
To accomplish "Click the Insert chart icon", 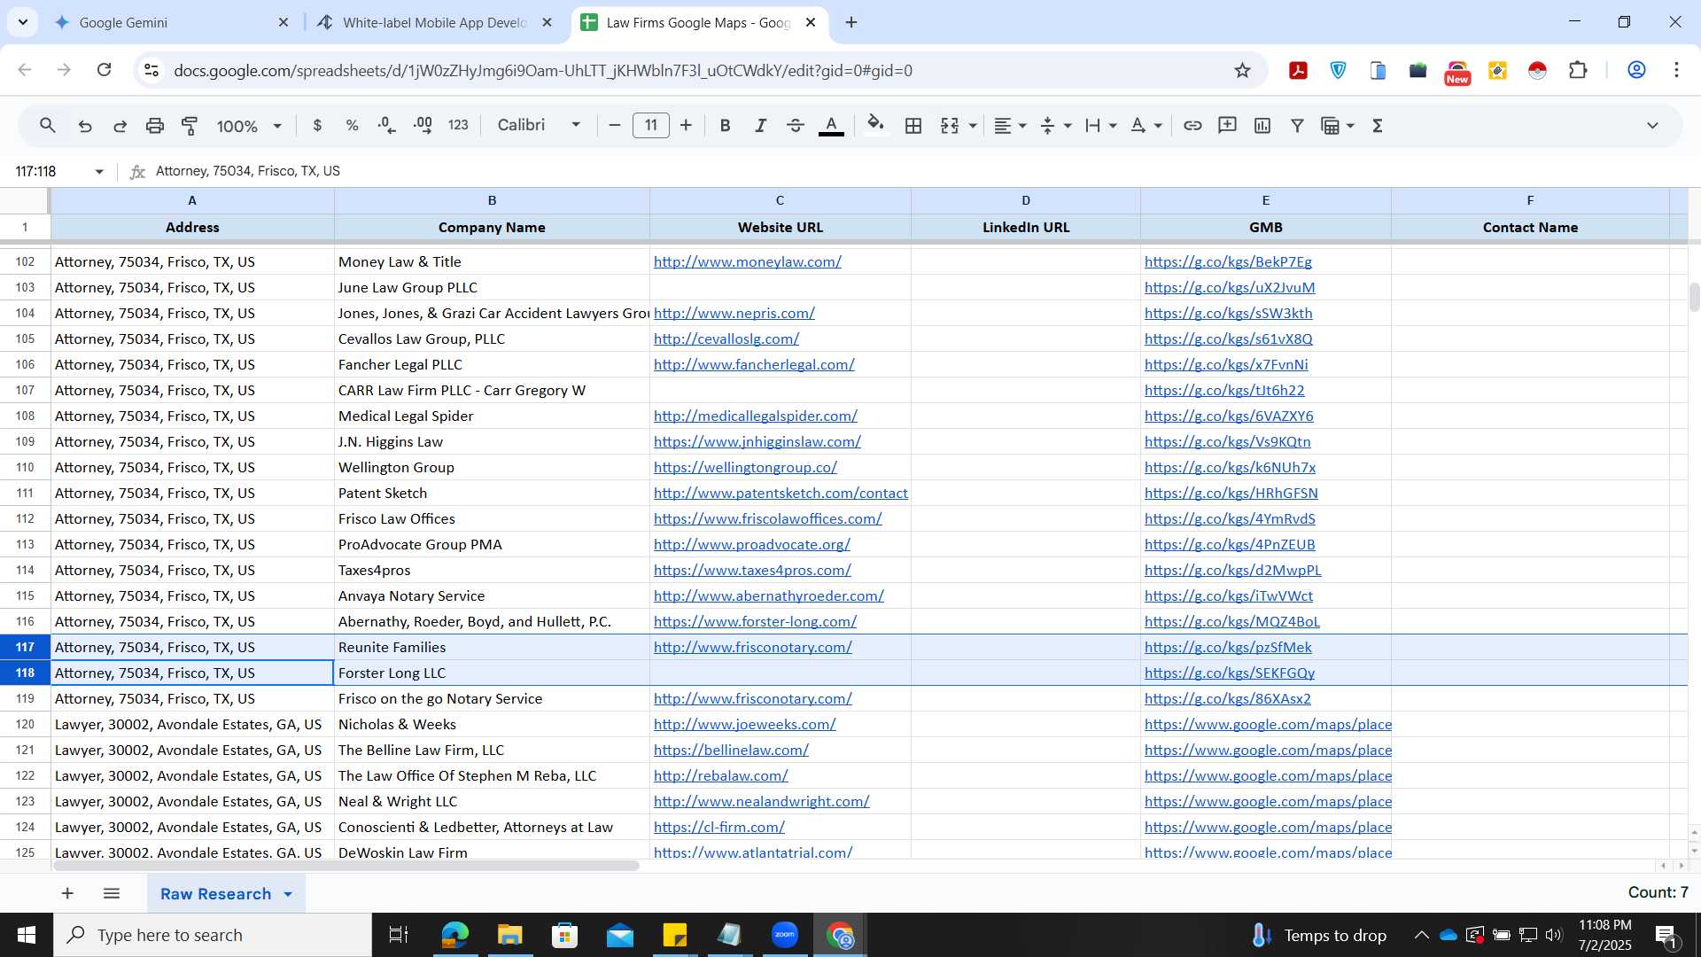I will click(x=1262, y=126).
